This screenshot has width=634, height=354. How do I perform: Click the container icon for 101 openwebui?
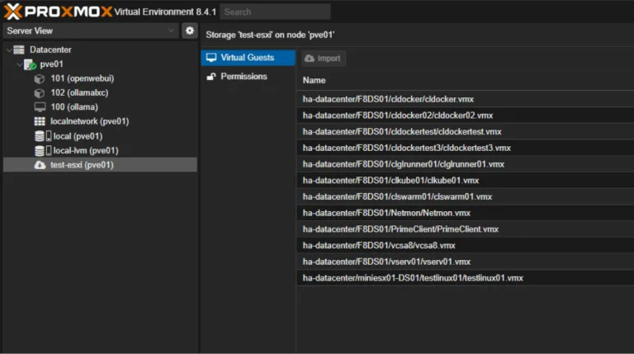coord(40,78)
